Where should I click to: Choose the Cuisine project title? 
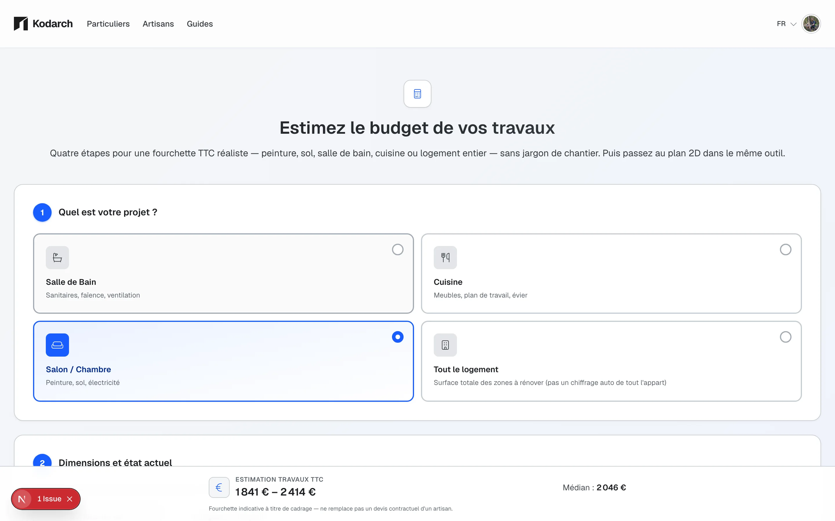click(x=448, y=282)
